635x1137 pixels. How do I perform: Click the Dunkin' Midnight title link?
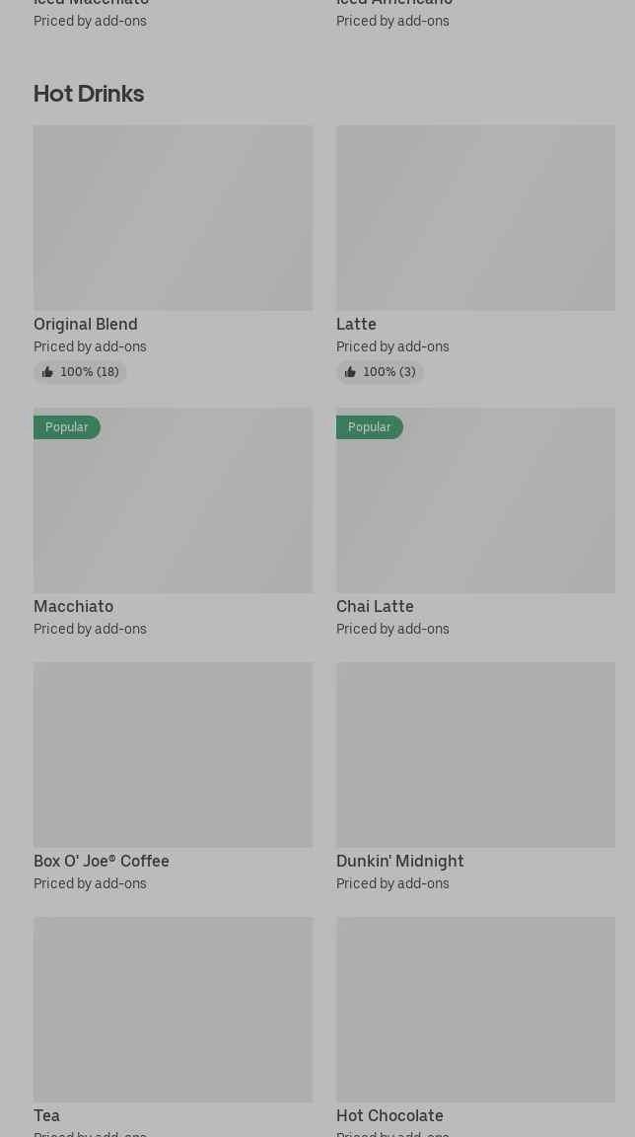[399, 861]
